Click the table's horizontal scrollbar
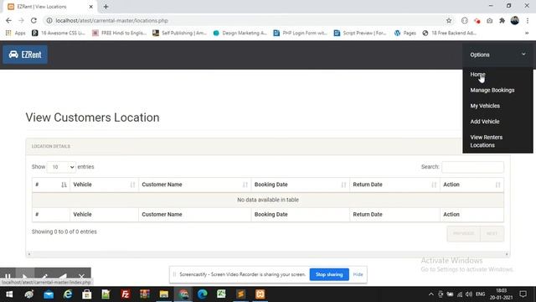The width and height of the screenshot is (536, 302). click(268, 254)
